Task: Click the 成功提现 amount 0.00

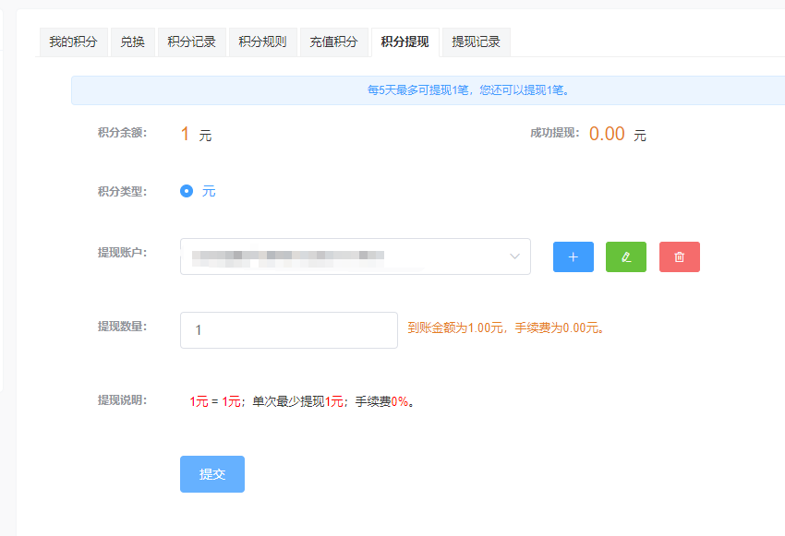Action: (x=607, y=134)
